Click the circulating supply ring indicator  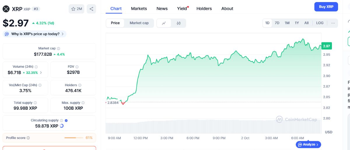62,126
